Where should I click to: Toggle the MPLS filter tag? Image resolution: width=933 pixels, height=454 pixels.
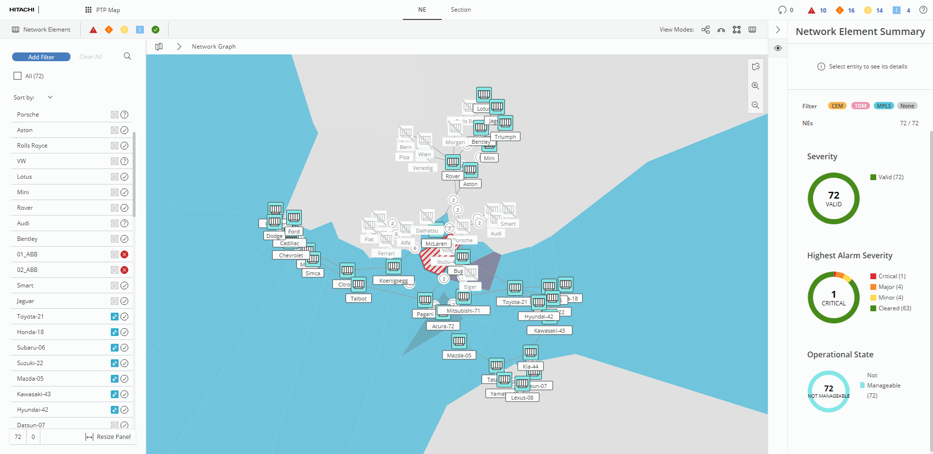point(883,106)
